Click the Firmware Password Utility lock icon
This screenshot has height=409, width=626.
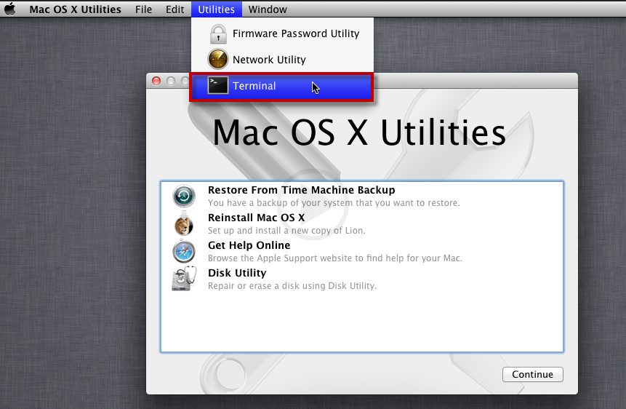[218, 33]
